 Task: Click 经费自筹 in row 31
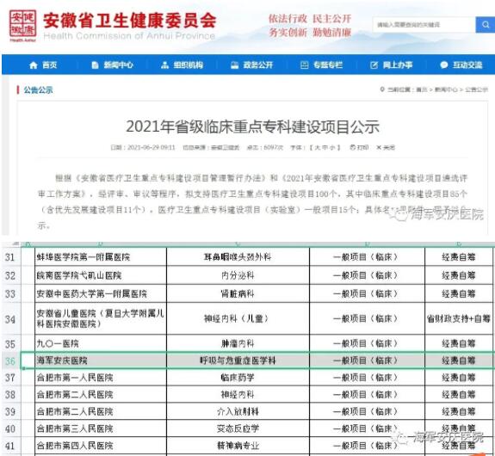[x=458, y=257]
